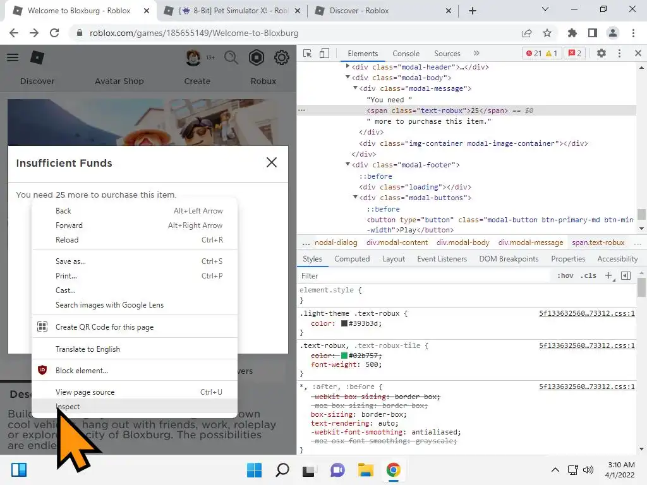
Task: Share this page icon in address bar
Action: coord(527,33)
